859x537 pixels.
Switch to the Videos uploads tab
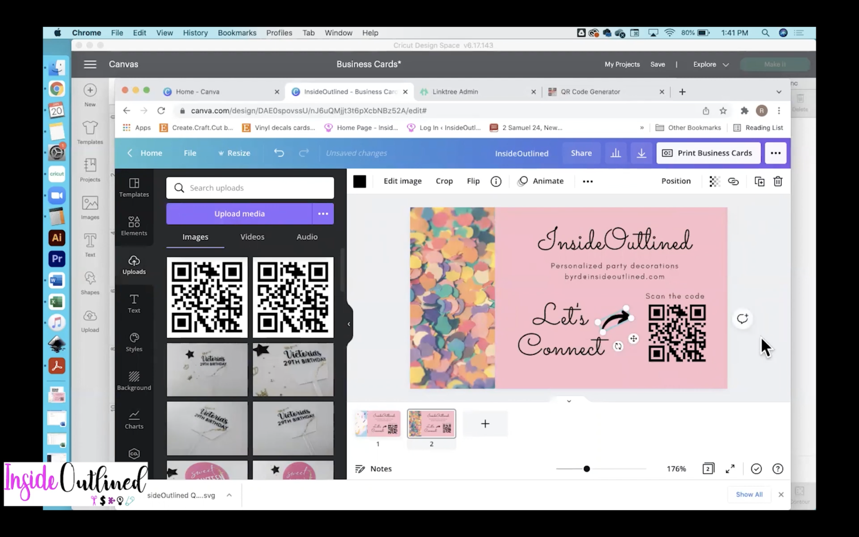coord(252,237)
